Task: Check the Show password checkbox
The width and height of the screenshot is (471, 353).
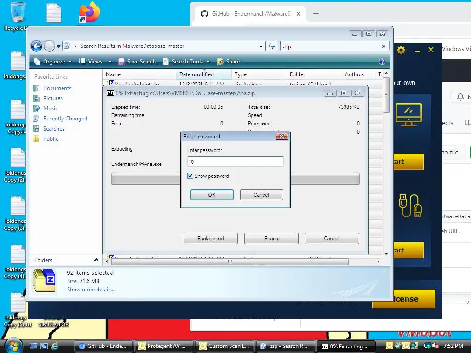Action: (190, 176)
